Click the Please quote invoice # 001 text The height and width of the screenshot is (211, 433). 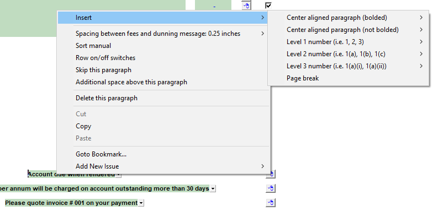(x=71, y=203)
